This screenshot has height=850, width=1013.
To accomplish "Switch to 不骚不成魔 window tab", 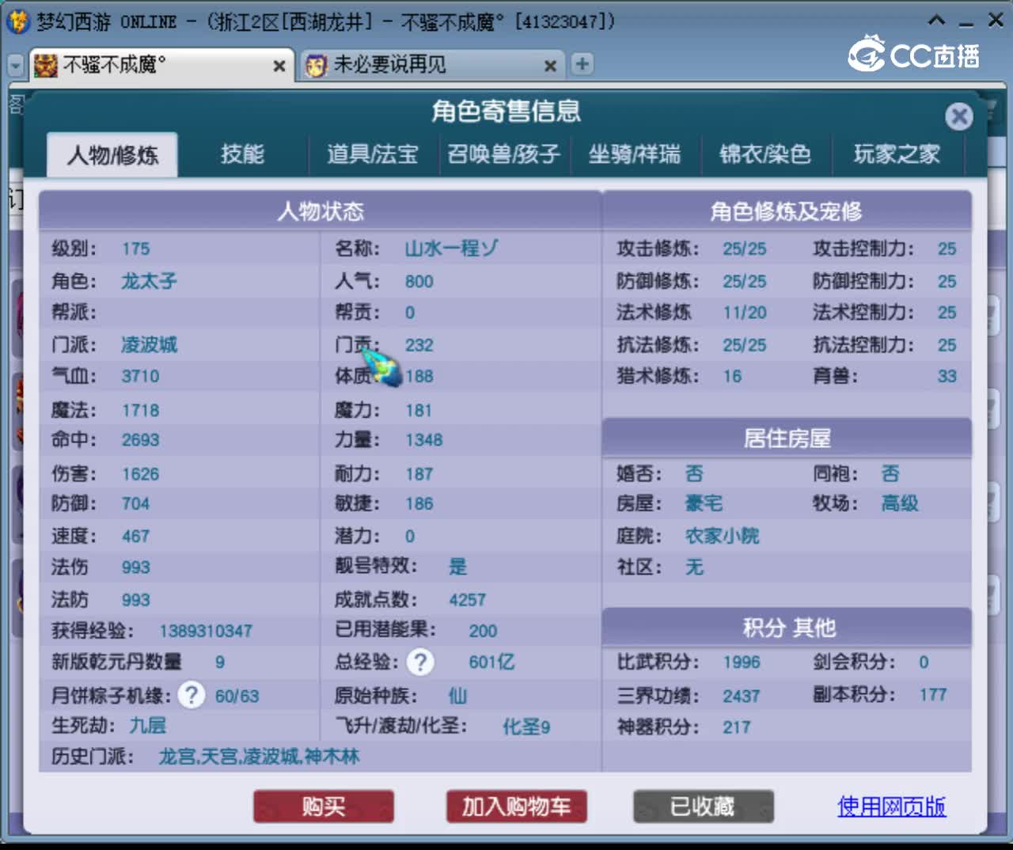I will coord(161,65).
